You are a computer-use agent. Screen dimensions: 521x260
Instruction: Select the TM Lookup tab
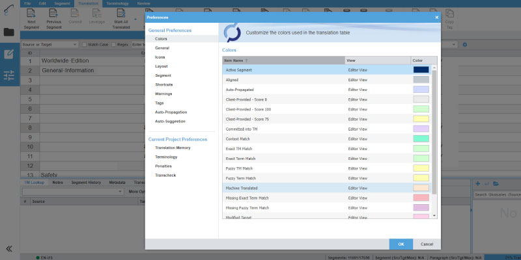pyautogui.click(x=34, y=183)
